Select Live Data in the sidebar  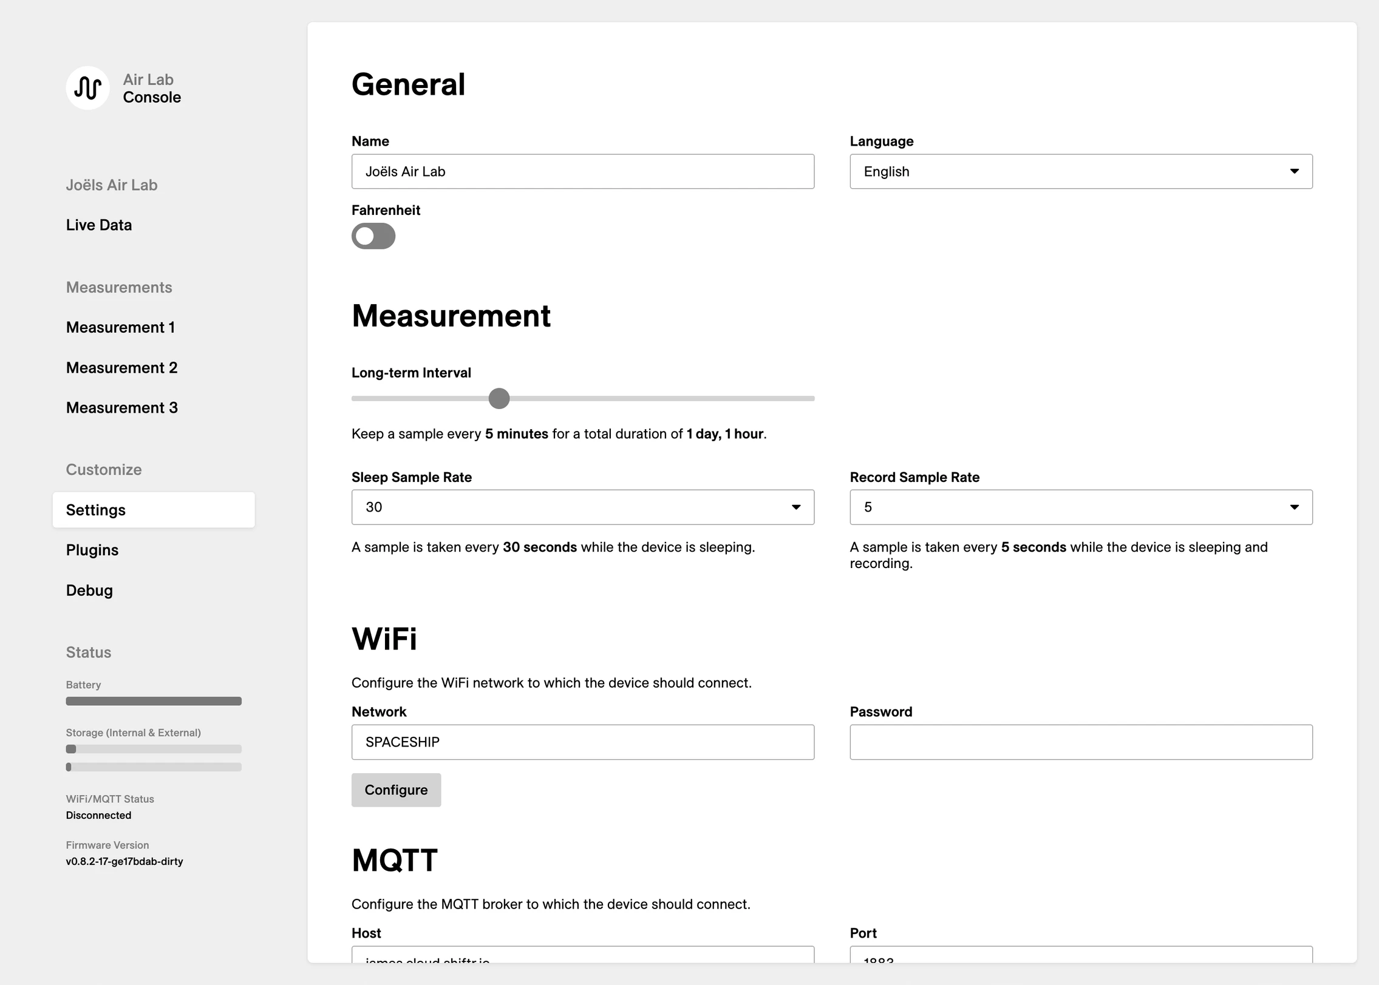coord(98,225)
